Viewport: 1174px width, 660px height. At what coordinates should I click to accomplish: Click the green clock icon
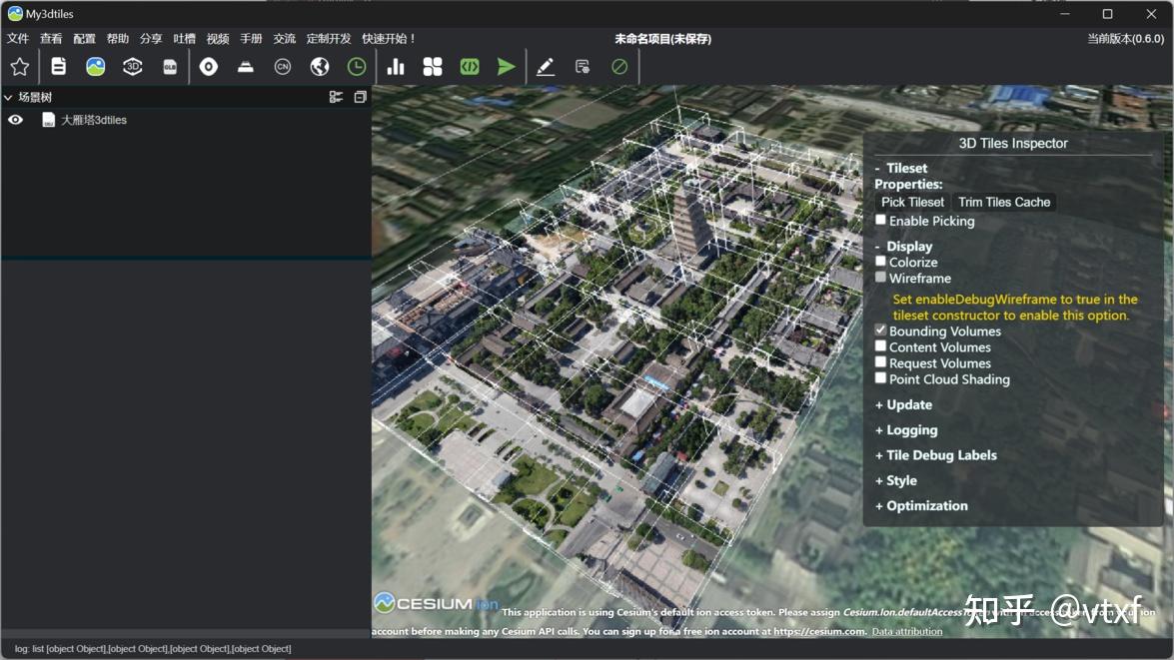pos(357,67)
